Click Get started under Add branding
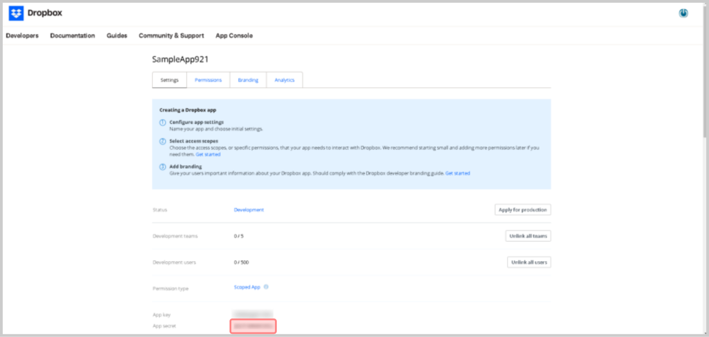Image resolution: width=709 pixels, height=337 pixels. (x=457, y=173)
